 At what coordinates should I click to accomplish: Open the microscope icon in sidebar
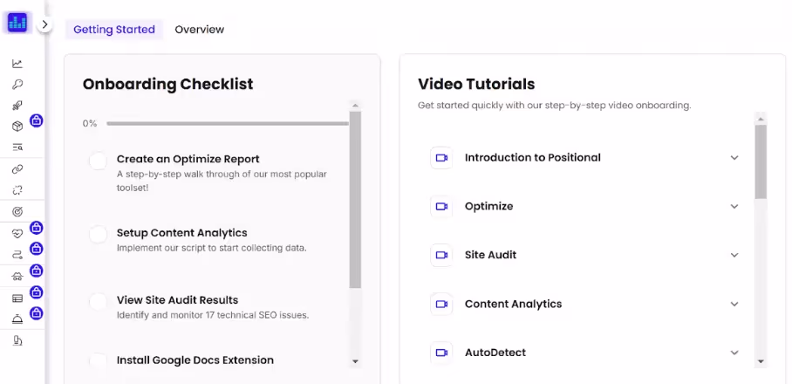click(17, 341)
